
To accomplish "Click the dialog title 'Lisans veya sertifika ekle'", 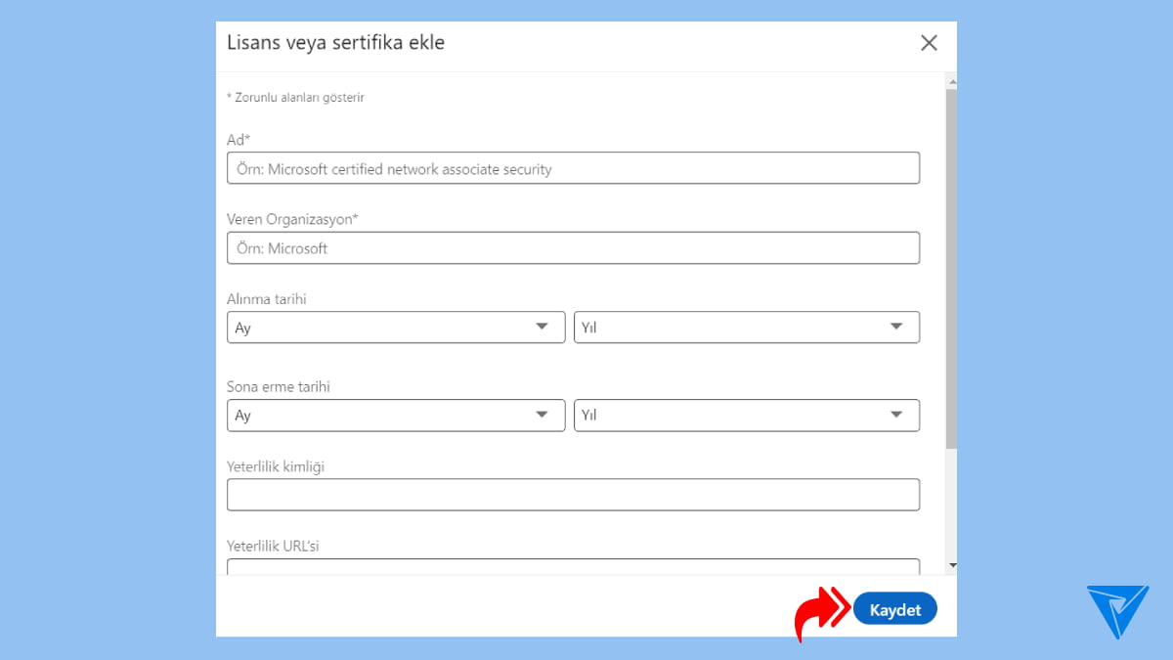I will coord(335,42).
